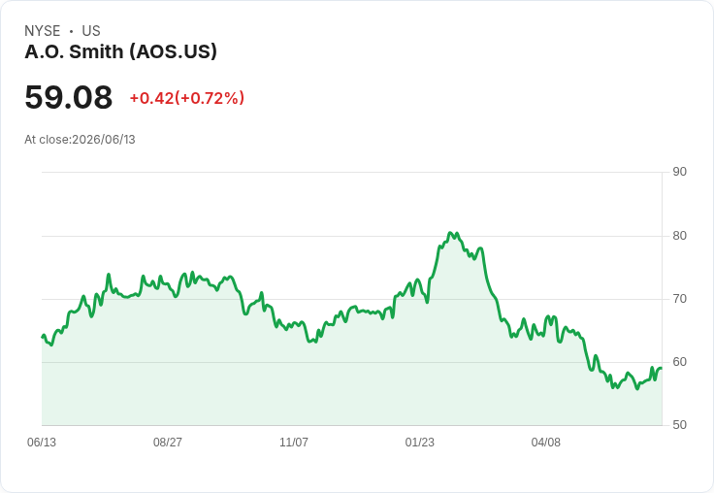Click the 70 y-axis label

pos(679,299)
